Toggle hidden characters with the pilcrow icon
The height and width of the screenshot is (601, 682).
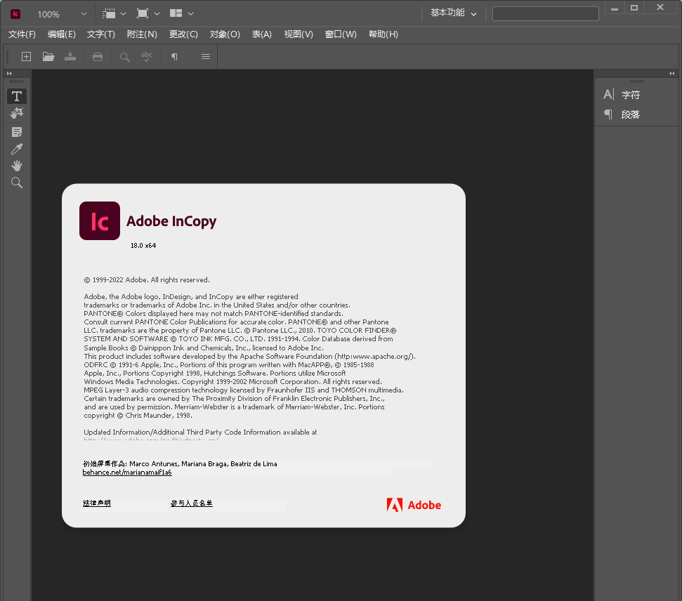[174, 57]
